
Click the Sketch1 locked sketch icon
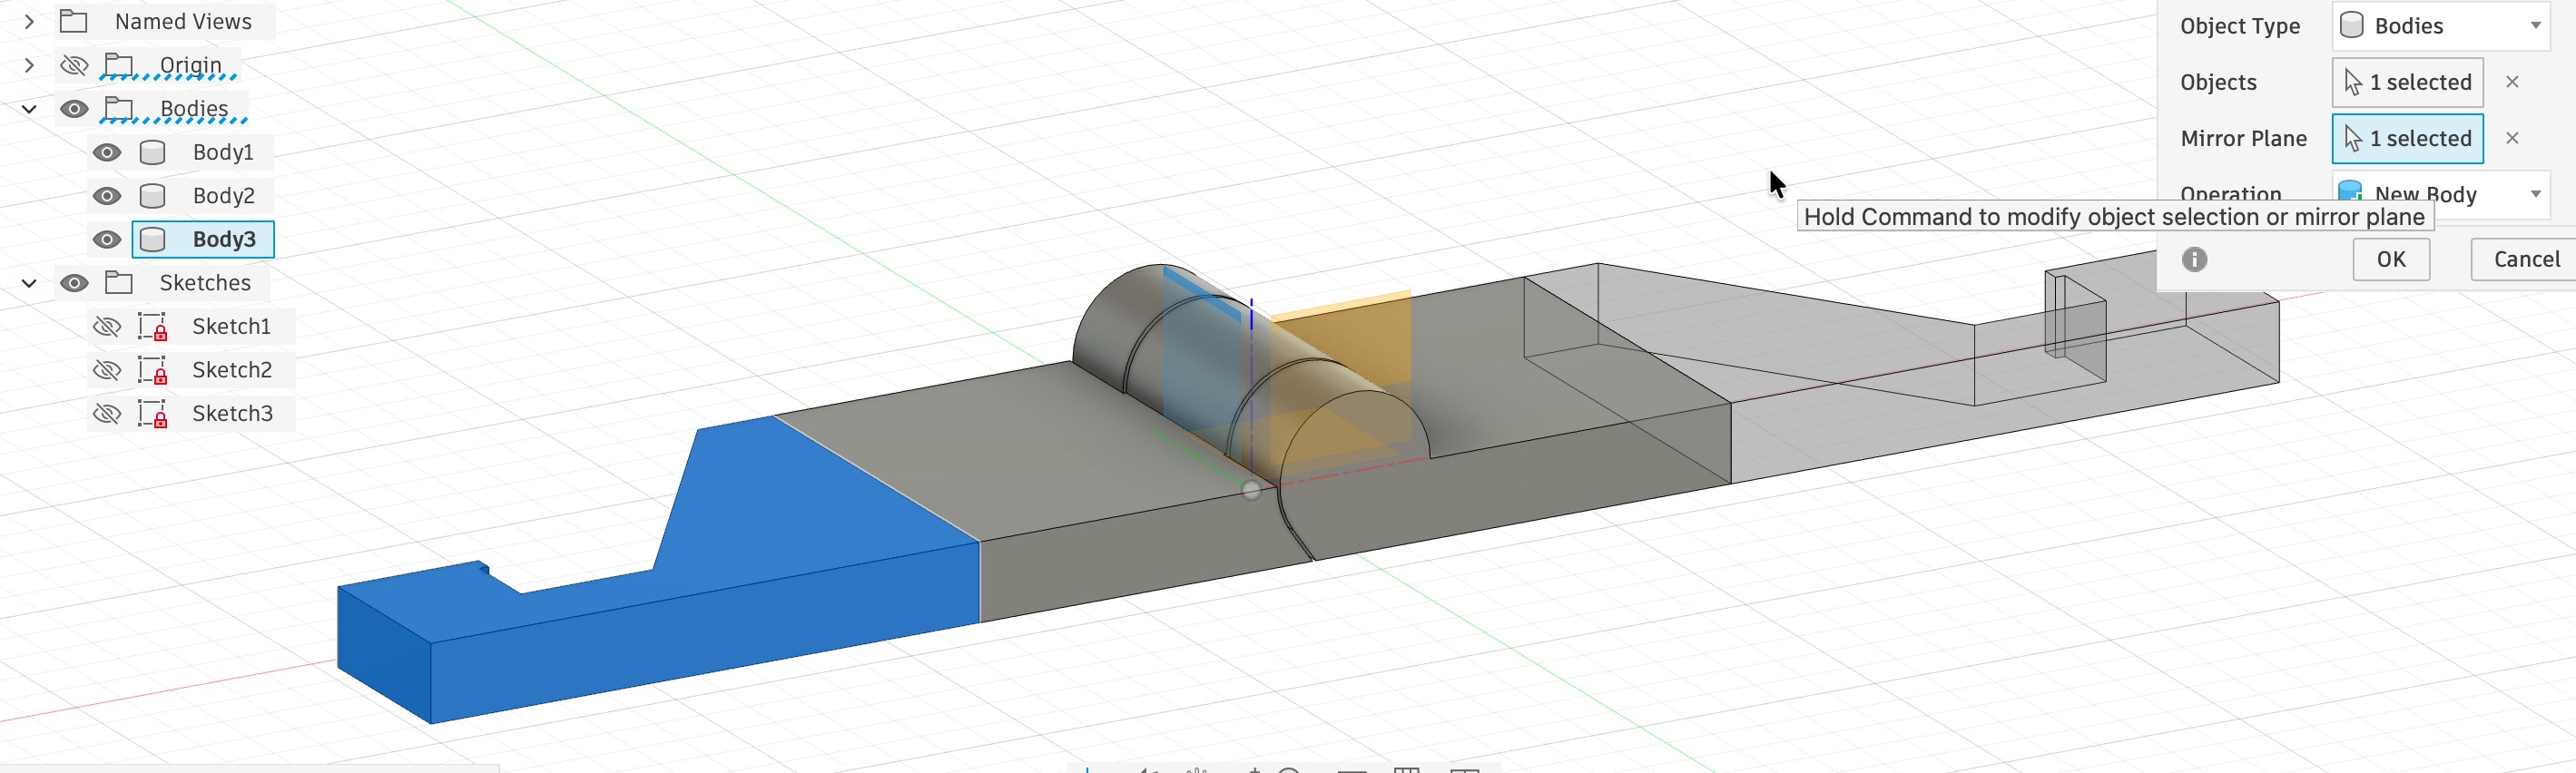point(153,327)
